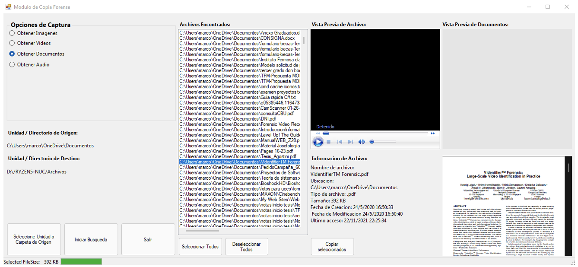Select the tercer grado don bos file row
This screenshot has height=267, width=578.
(x=240, y=70)
